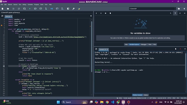
Task: Open the console pane options menu
Action: (185, 49)
